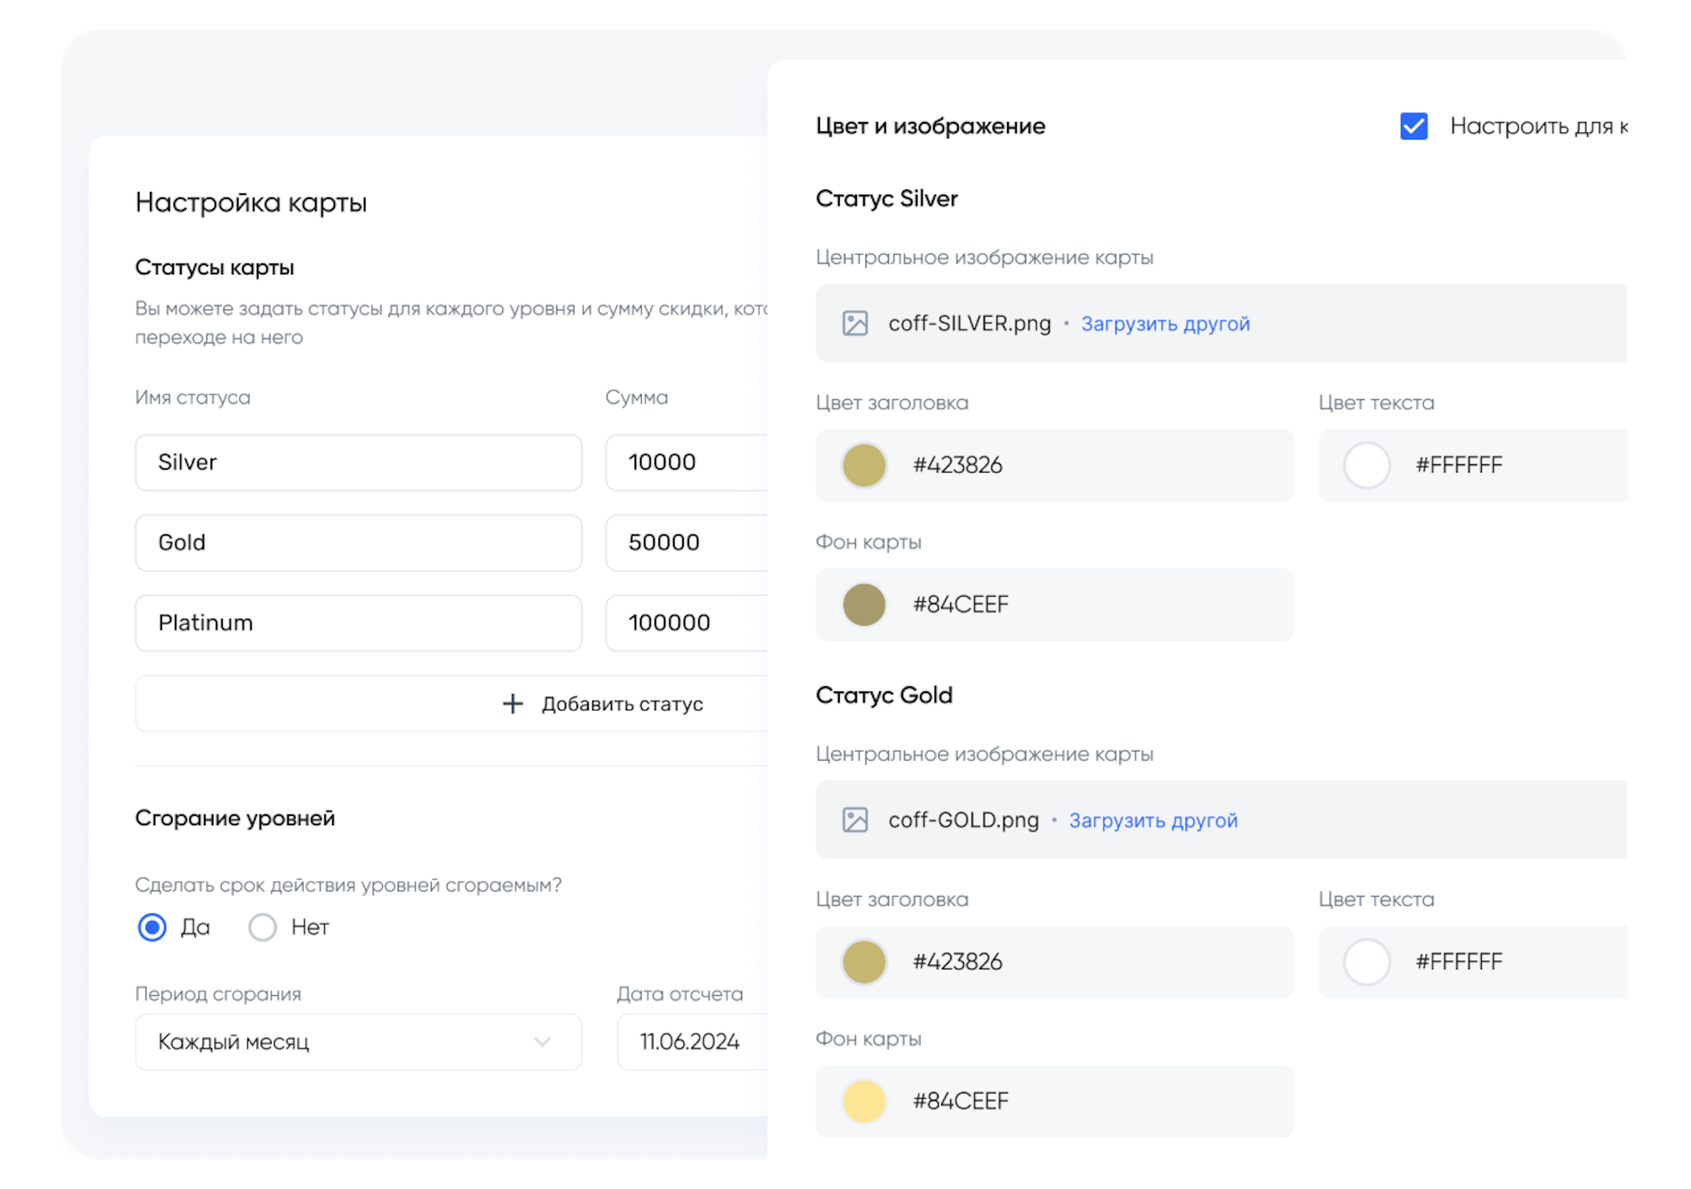
Task: Click the Добавить статус button
Action: tap(451, 704)
